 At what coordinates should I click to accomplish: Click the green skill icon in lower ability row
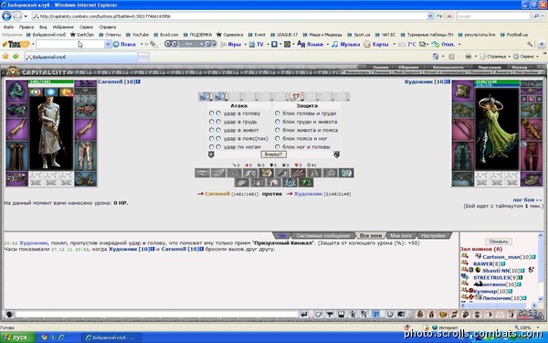point(306,182)
